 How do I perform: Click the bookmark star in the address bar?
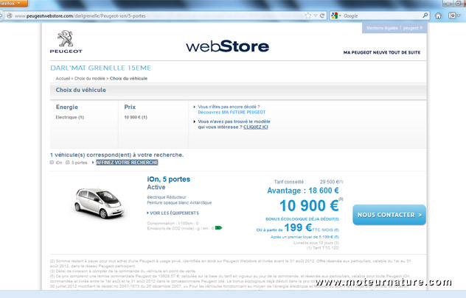308,15
